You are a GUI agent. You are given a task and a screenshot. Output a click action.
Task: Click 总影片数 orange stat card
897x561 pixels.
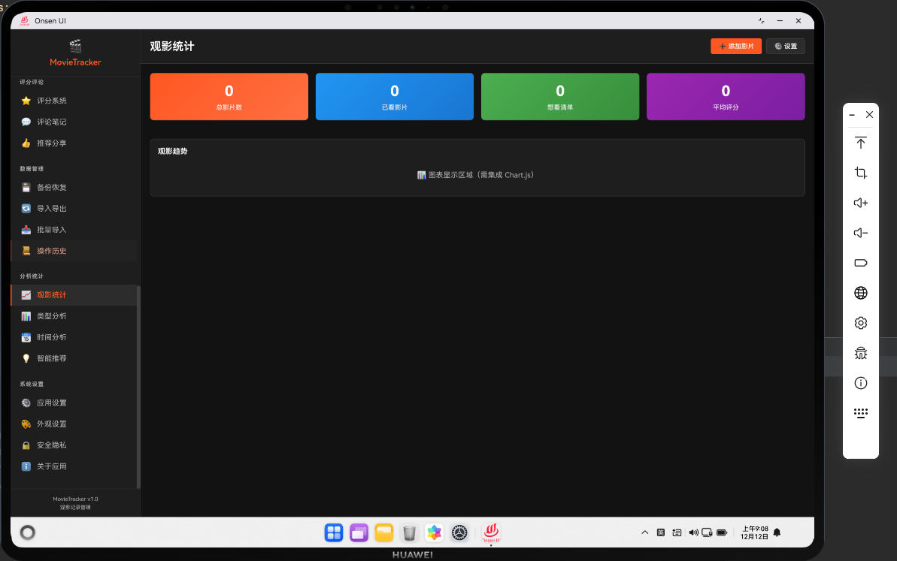[229, 97]
